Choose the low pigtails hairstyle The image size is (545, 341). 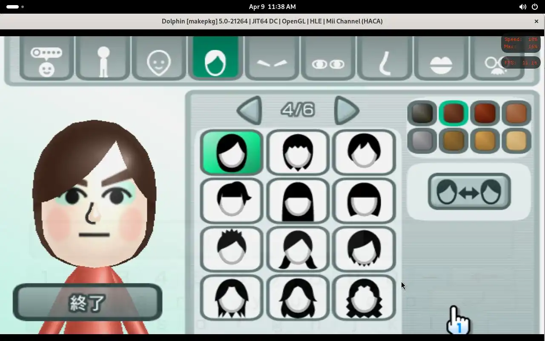coord(298,249)
